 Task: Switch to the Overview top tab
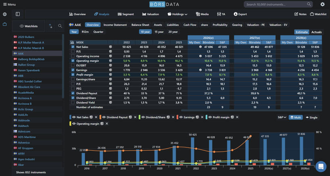(77, 14)
